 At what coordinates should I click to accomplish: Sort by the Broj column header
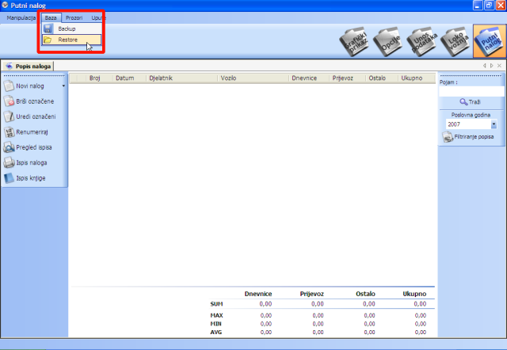coord(99,78)
